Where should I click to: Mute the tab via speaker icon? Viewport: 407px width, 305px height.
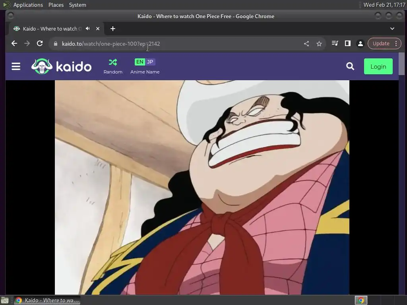click(88, 29)
